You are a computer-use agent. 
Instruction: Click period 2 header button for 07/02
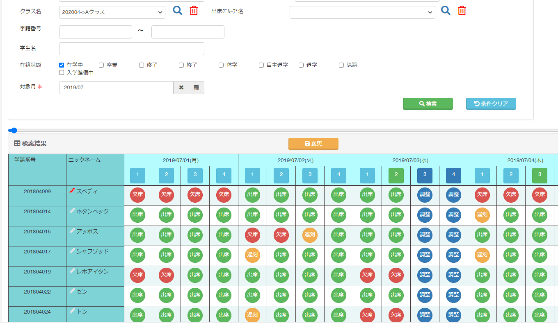[x=281, y=176]
